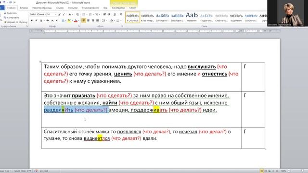
Task: Apply the Заголовок 1 style
Action: pyautogui.click(x=162, y=17)
